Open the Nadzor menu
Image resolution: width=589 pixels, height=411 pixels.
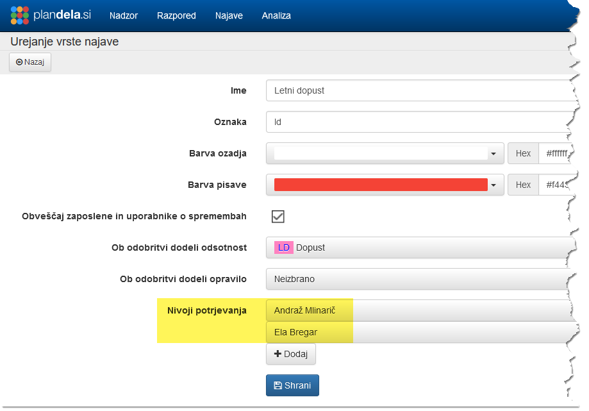tap(124, 15)
